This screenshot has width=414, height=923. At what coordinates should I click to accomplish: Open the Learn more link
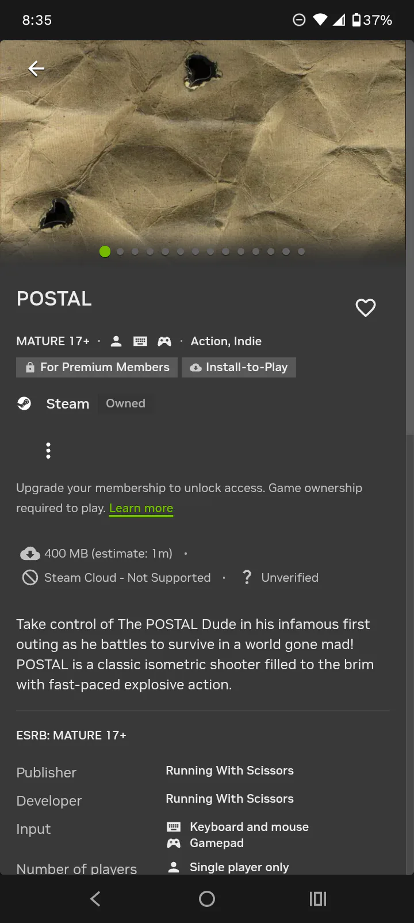141,508
